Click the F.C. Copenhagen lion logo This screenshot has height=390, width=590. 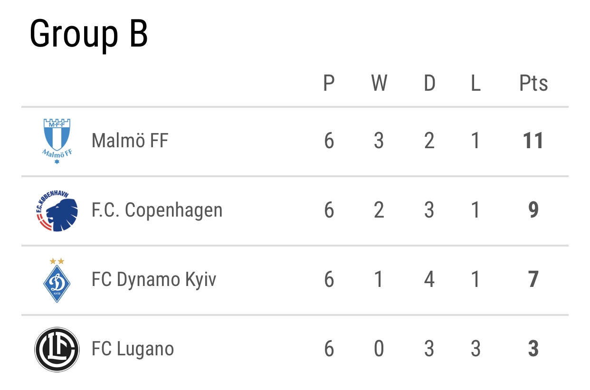point(57,210)
